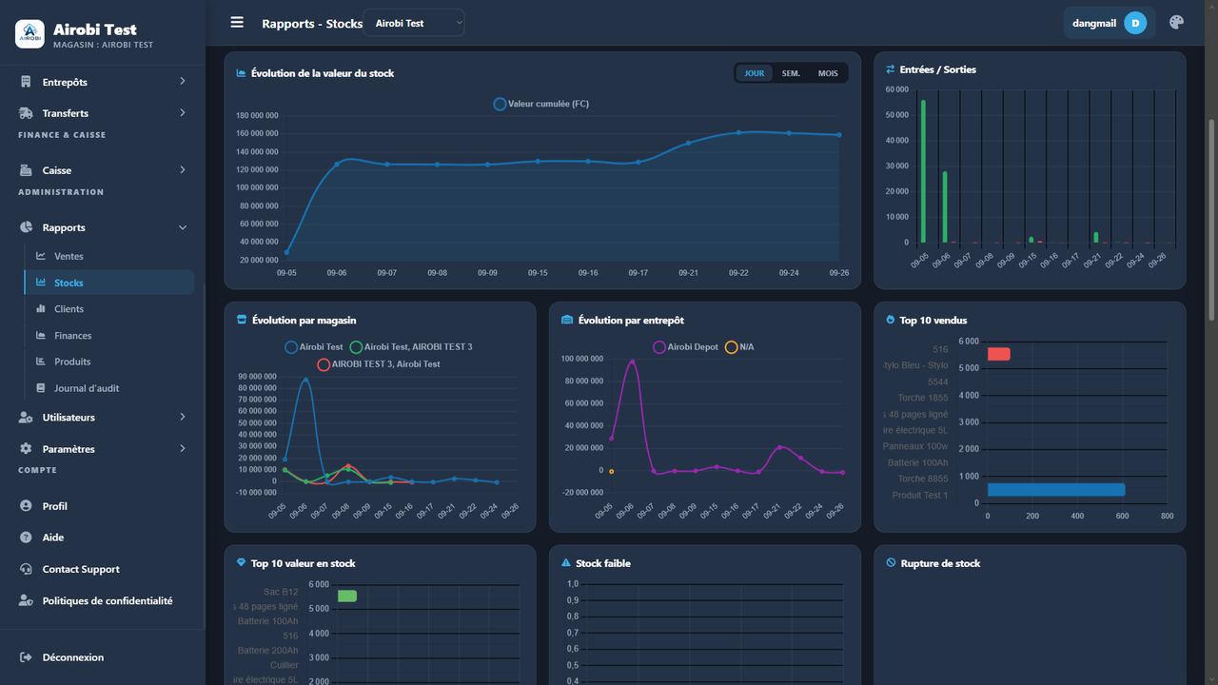Click the Déconnexion link

[73, 657]
